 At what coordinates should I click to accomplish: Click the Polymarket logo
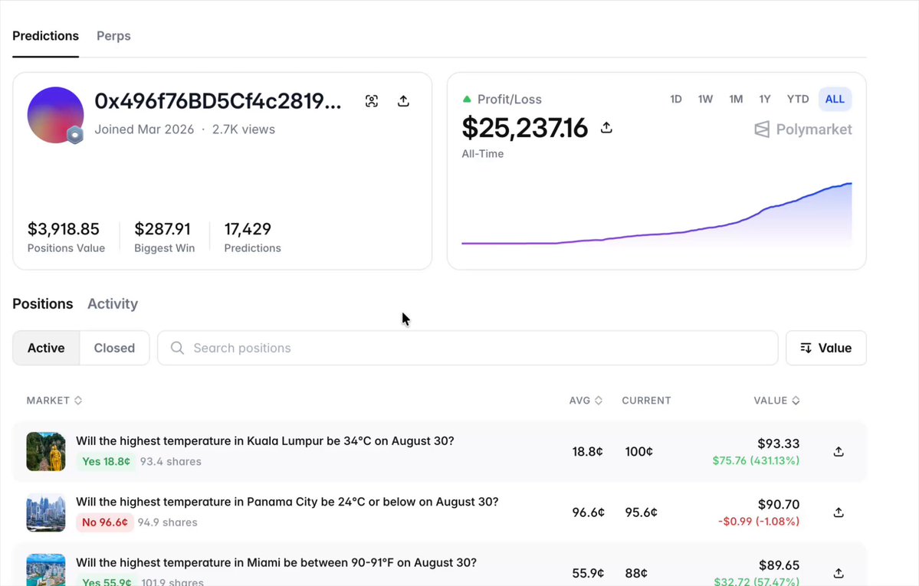click(x=803, y=129)
